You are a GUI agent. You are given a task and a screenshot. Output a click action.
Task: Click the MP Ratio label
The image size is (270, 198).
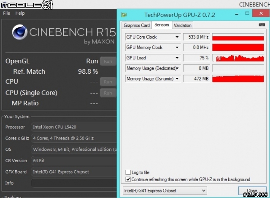(x=25, y=103)
